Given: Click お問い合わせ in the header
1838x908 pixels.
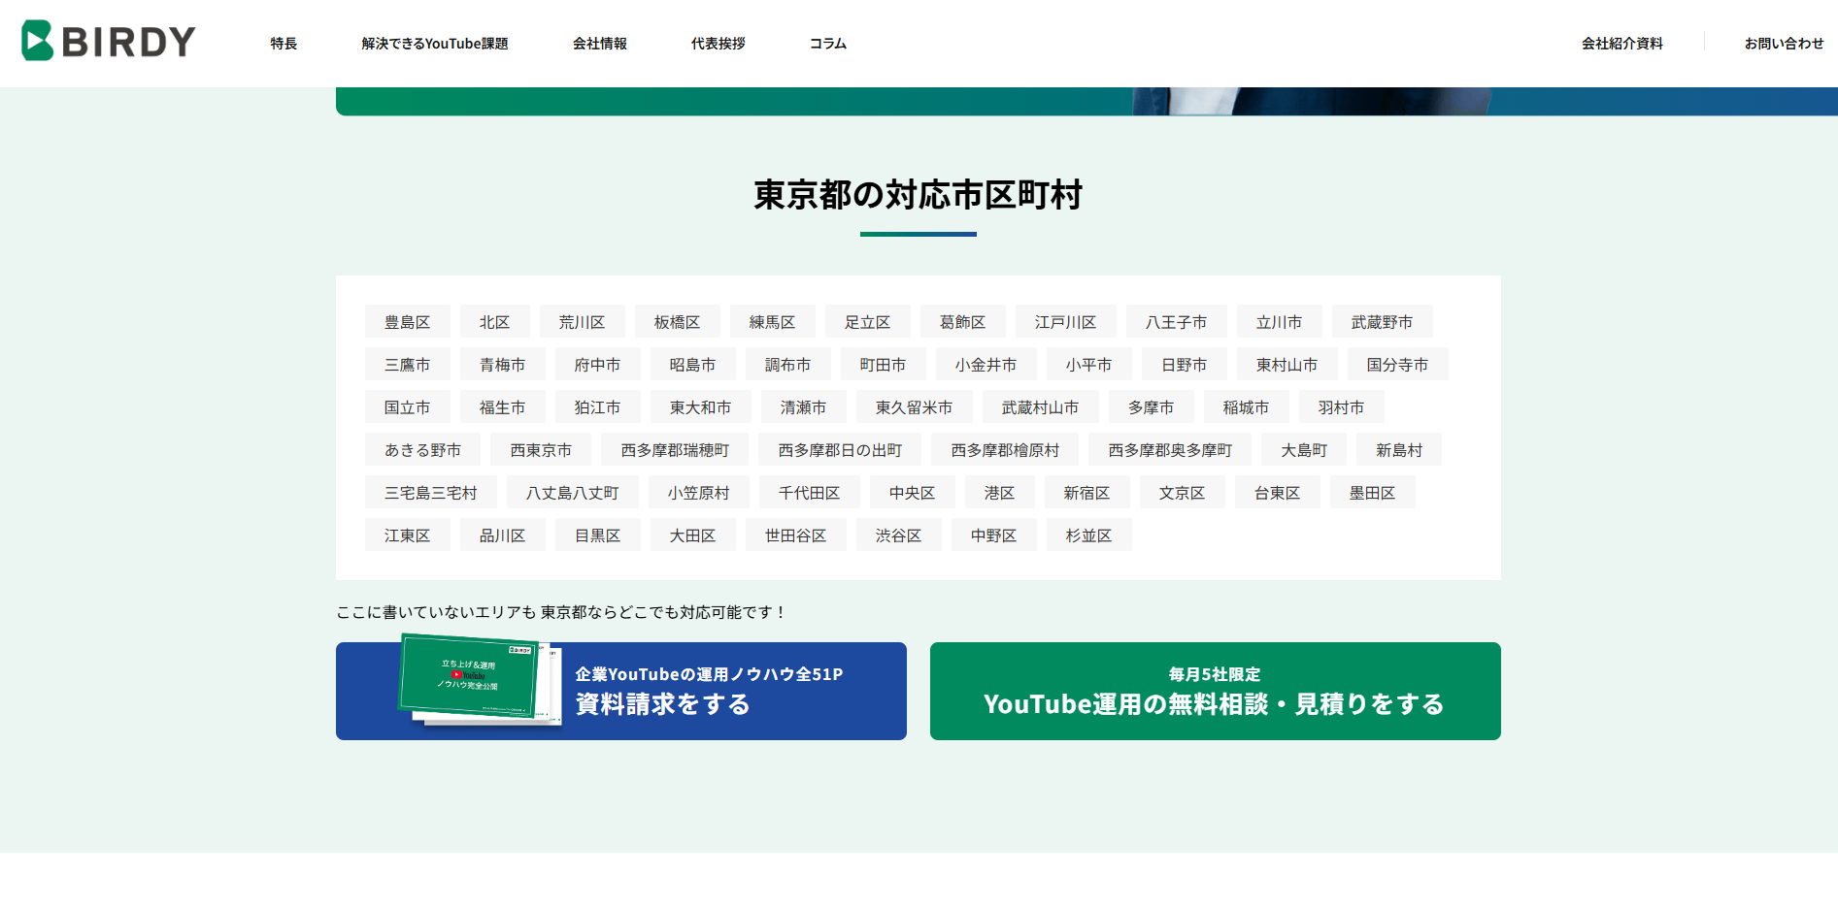Looking at the screenshot, I should (x=1783, y=44).
